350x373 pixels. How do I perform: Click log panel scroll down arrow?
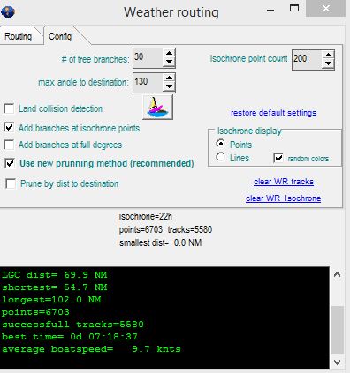point(338,362)
